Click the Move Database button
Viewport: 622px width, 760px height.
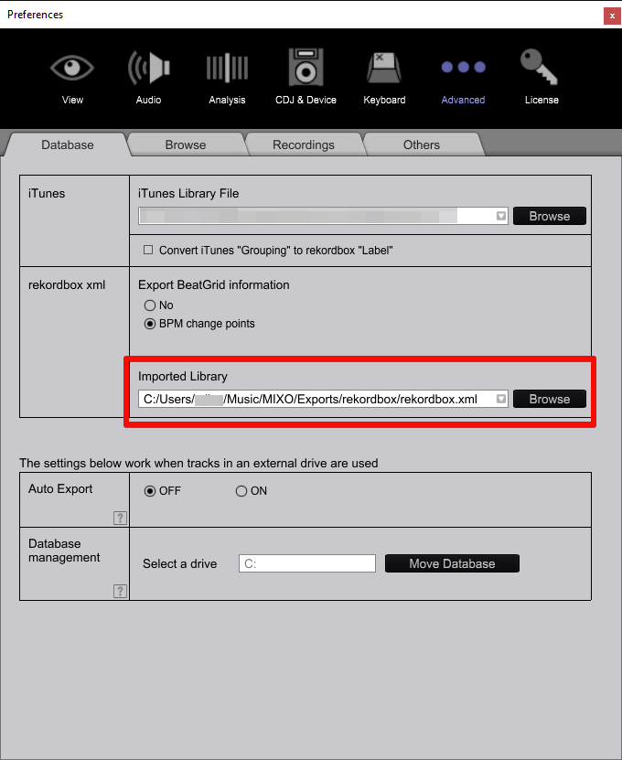click(452, 563)
